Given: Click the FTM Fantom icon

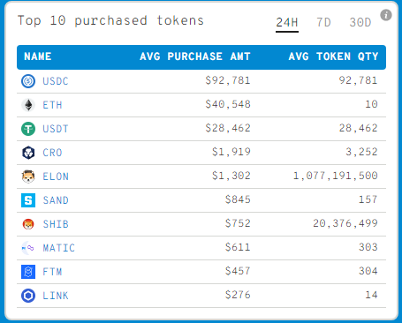Looking at the screenshot, I should [28, 272].
